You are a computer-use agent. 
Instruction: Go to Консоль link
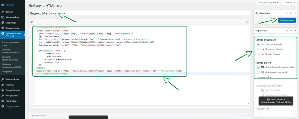pos(10,4)
